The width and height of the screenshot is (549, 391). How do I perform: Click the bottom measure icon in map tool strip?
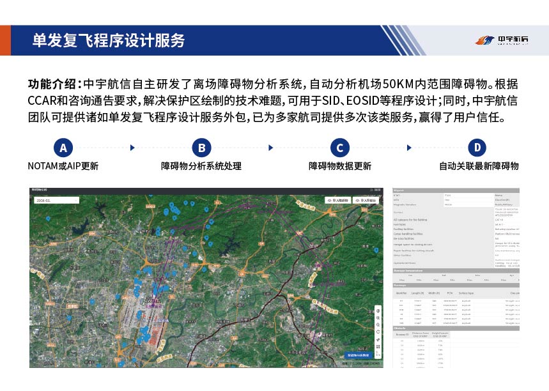tap(378, 353)
